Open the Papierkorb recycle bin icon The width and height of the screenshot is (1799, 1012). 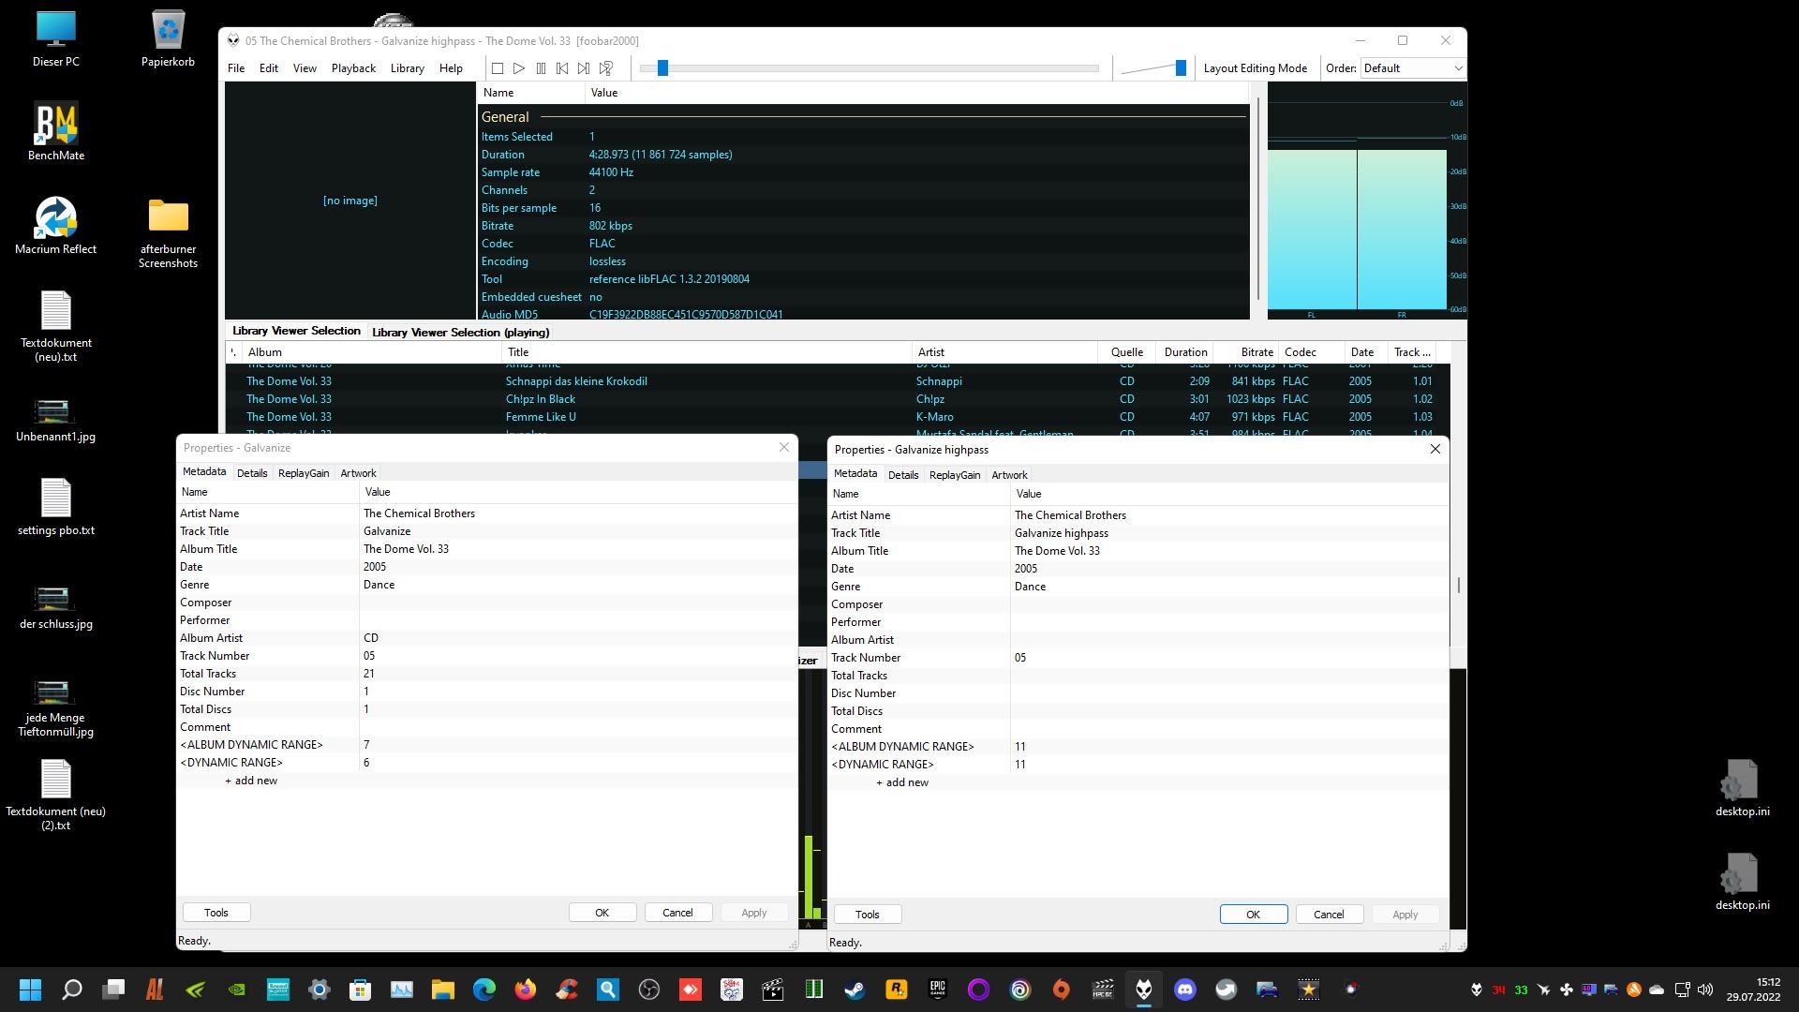(168, 38)
